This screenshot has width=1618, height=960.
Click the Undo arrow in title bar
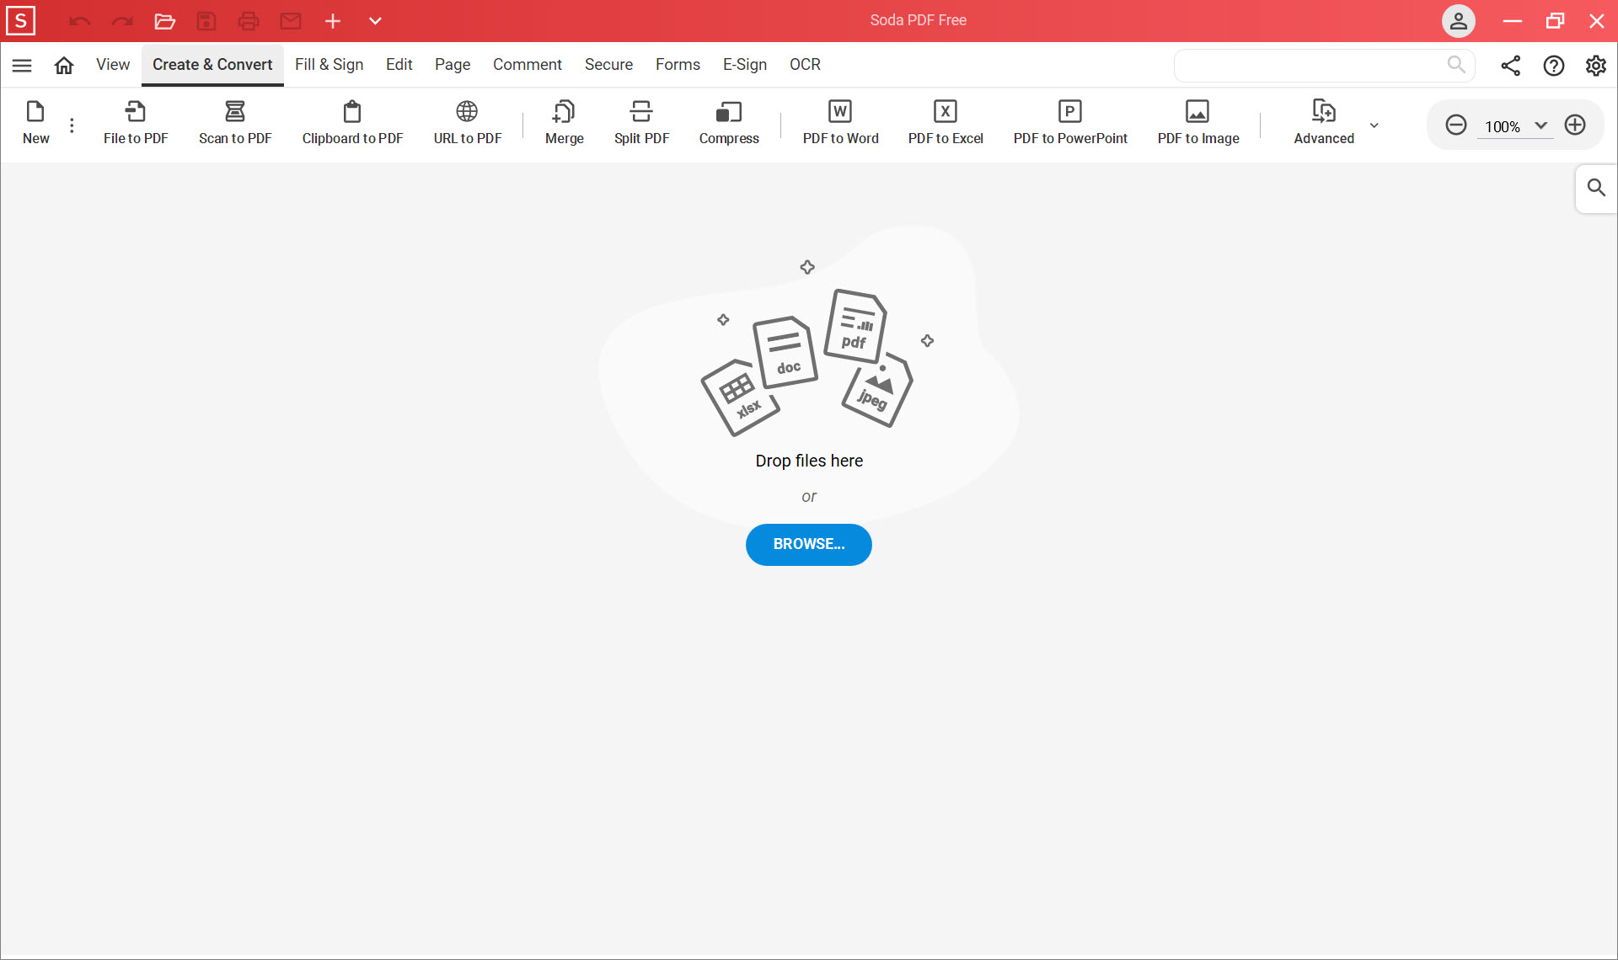80,21
